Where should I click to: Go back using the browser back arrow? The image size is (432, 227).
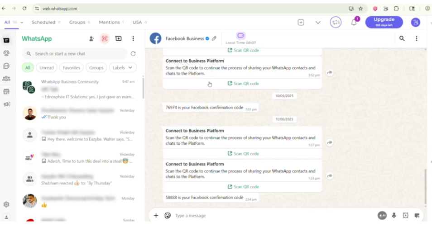[4, 9]
